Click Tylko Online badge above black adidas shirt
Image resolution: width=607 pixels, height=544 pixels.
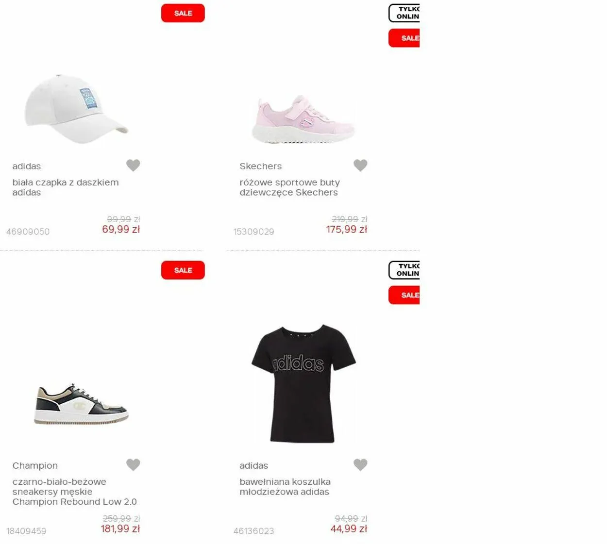pos(404,270)
